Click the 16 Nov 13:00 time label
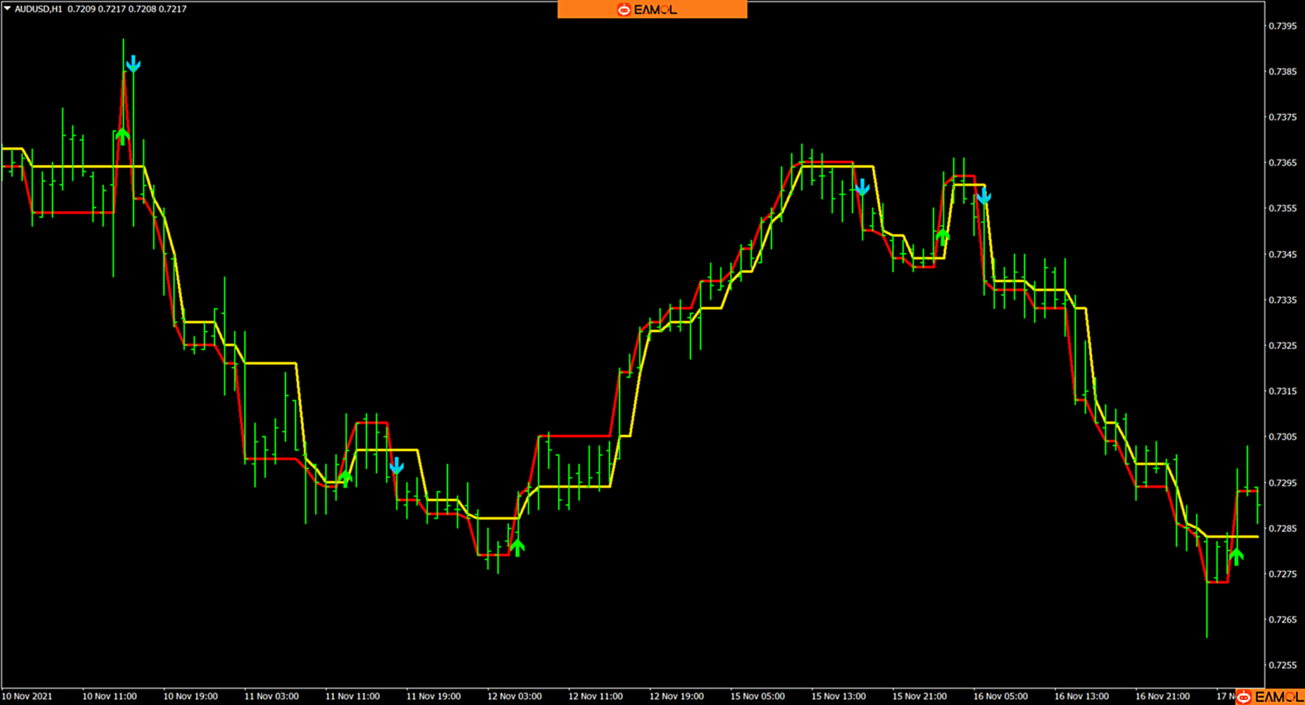This screenshot has height=705, width=1305. click(x=1082, y=696)
